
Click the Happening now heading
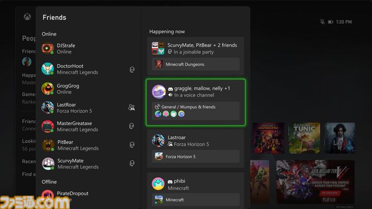click(x=167, y=31)
